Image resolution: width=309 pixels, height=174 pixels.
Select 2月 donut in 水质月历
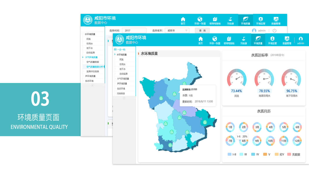(x=244, y=127)
